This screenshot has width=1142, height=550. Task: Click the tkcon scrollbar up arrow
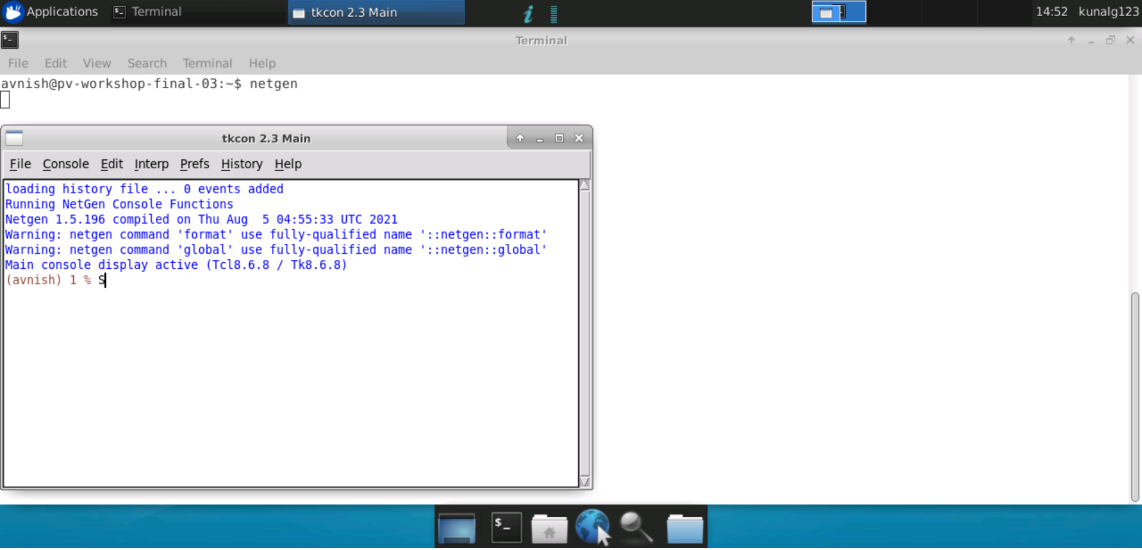coord(585,185)
